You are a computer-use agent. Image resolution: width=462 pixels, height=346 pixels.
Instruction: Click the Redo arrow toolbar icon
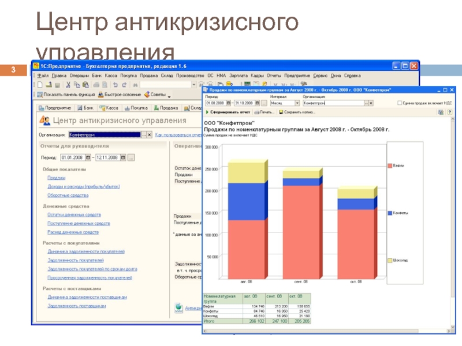click(x=124, y=85)
